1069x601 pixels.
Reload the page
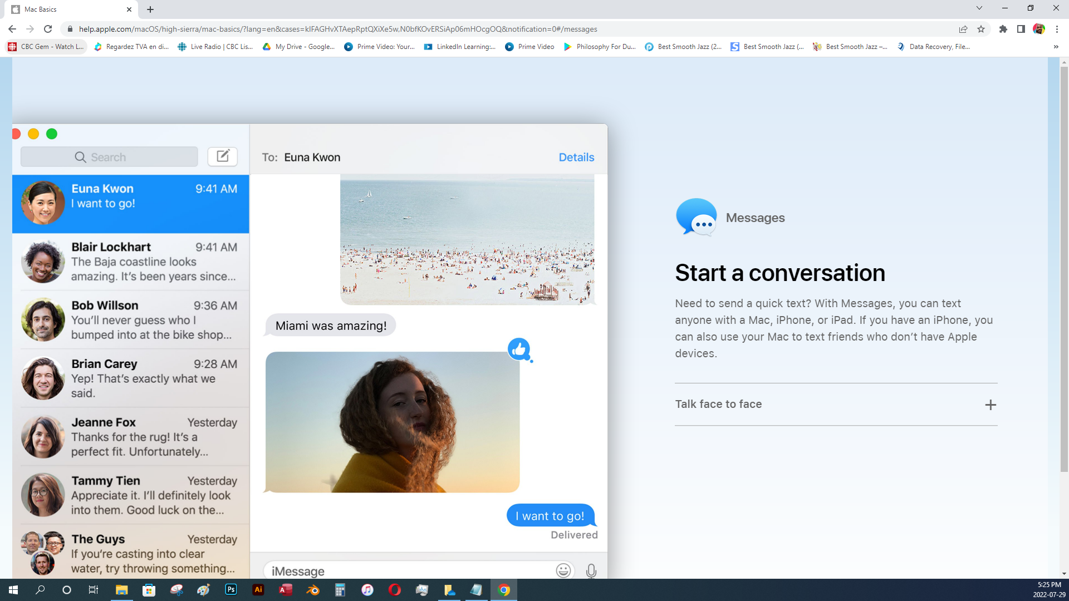[x=48, y=29]
